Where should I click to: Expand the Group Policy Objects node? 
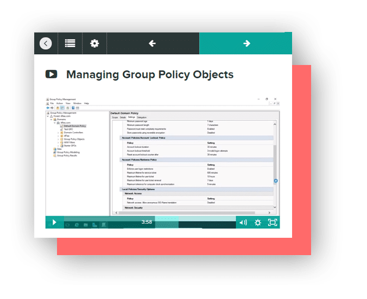click(58, 139)
